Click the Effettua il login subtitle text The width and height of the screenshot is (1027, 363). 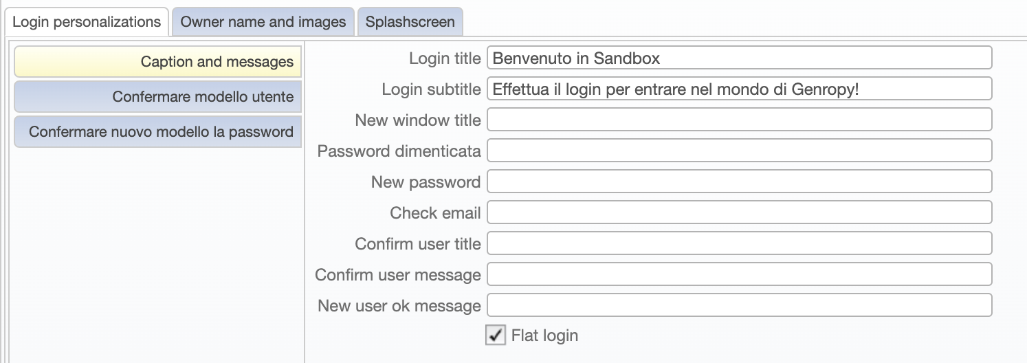676,89
